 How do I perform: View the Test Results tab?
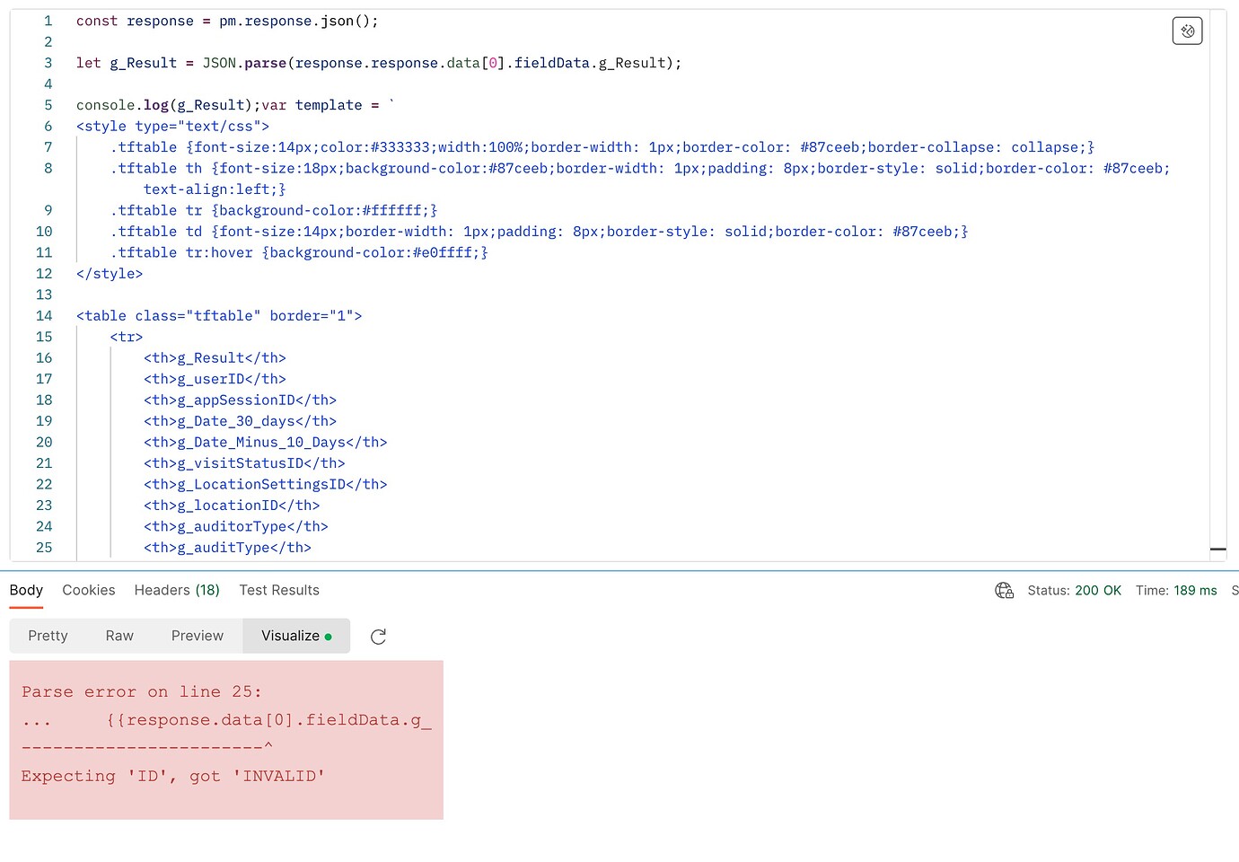click(278, 590)
